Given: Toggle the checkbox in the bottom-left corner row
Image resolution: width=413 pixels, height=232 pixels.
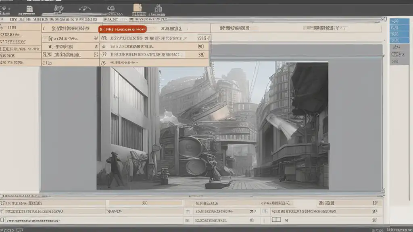Looking at the screenshot, I should (3, 221).
